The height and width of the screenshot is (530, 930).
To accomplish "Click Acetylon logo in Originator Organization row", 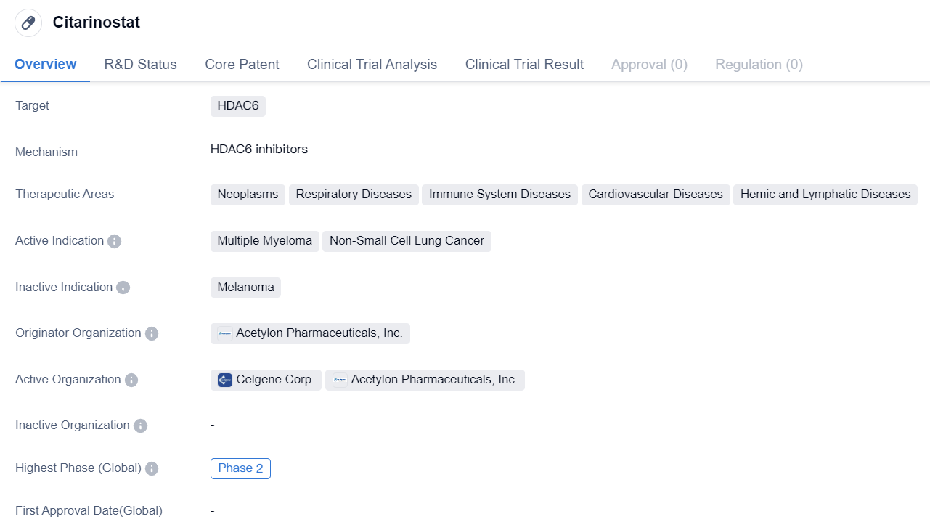I will tap(225, 333).
